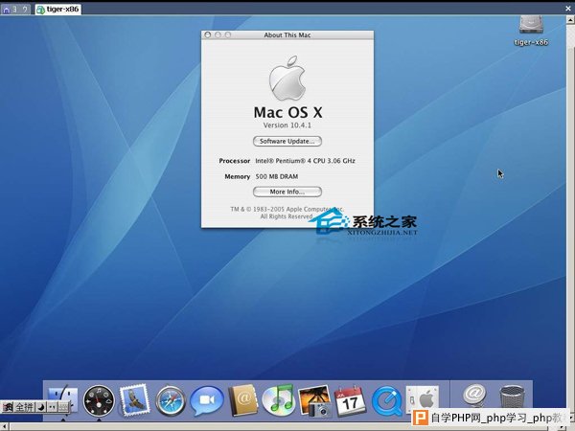Open Mail stamp icon in Dock

[x=134, y=400]
